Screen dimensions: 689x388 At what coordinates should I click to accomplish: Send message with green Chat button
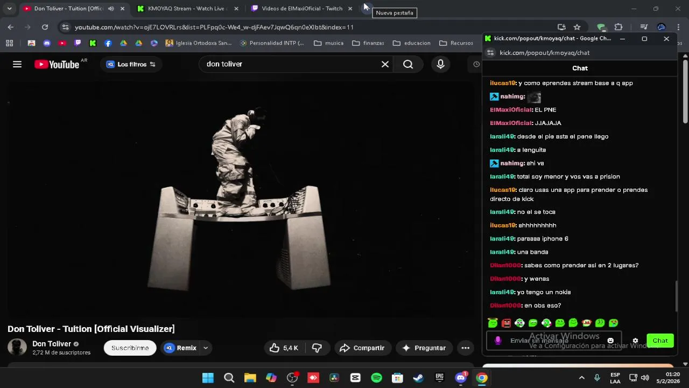click(x=660, y=341)
